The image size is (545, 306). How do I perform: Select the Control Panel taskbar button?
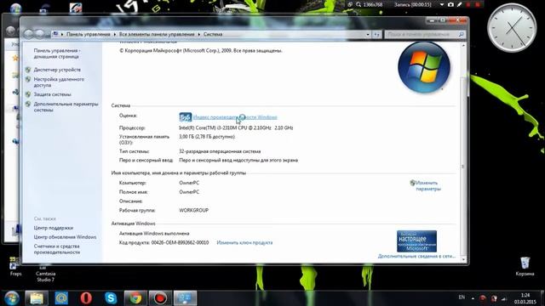pyautogui.click(x=185, y=298)
